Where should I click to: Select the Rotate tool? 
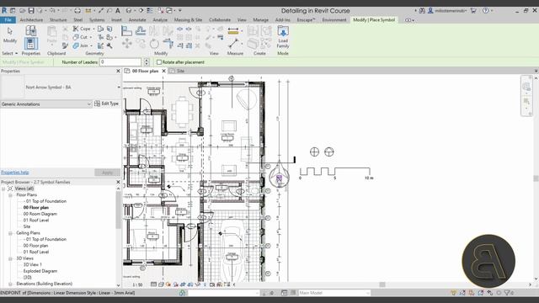(x=154, y=44)
